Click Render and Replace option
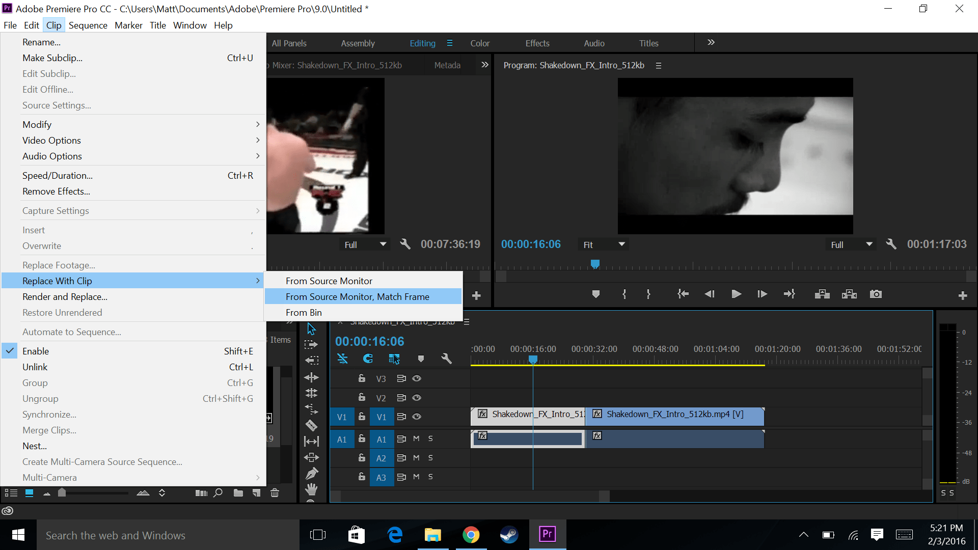The height and width of the screenshot is (550, 978). pyautogui.click(x=65, y=296)
